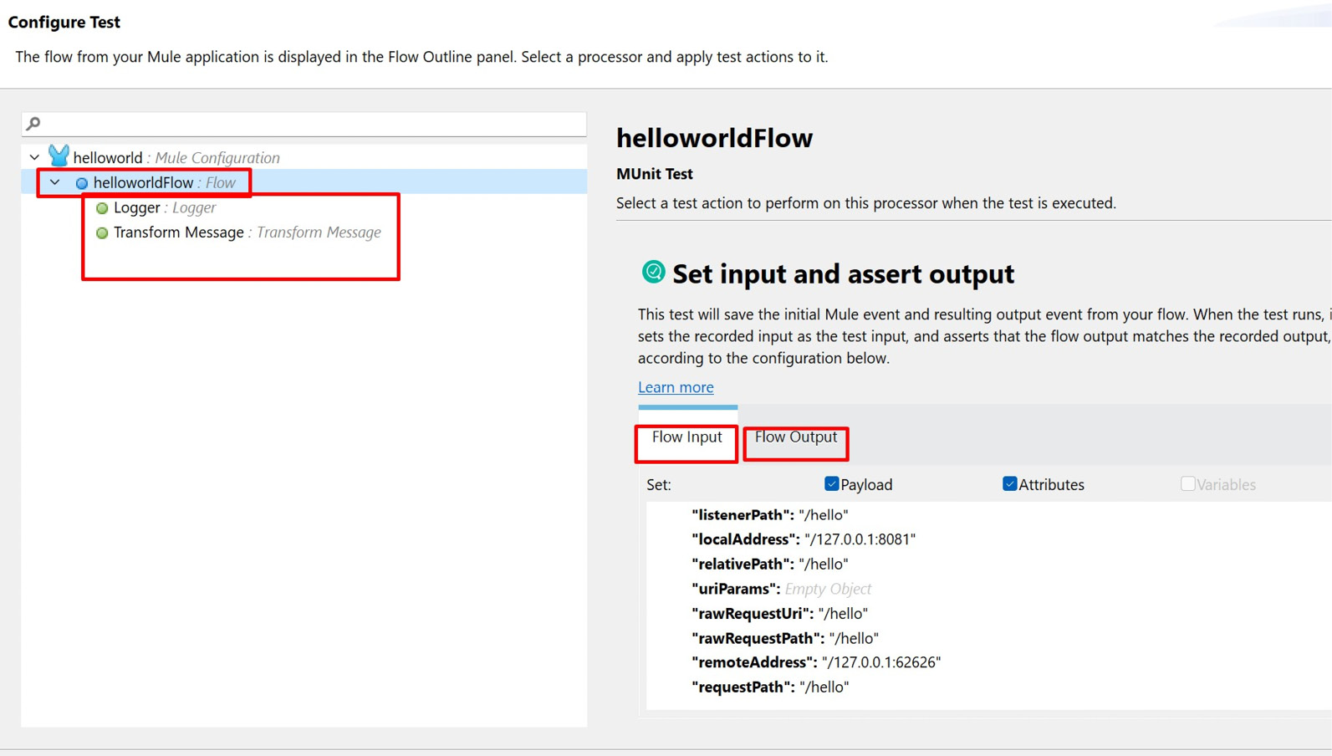
Task: Select the Logger processor row
Action: point(304,207)
